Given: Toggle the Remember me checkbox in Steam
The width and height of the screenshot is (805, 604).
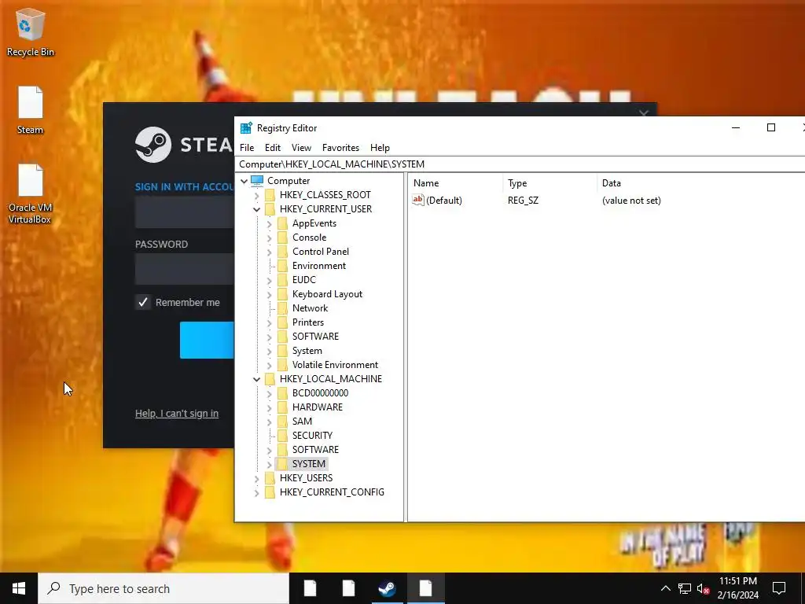Looking at the screenshot, I should coord(143,302).
